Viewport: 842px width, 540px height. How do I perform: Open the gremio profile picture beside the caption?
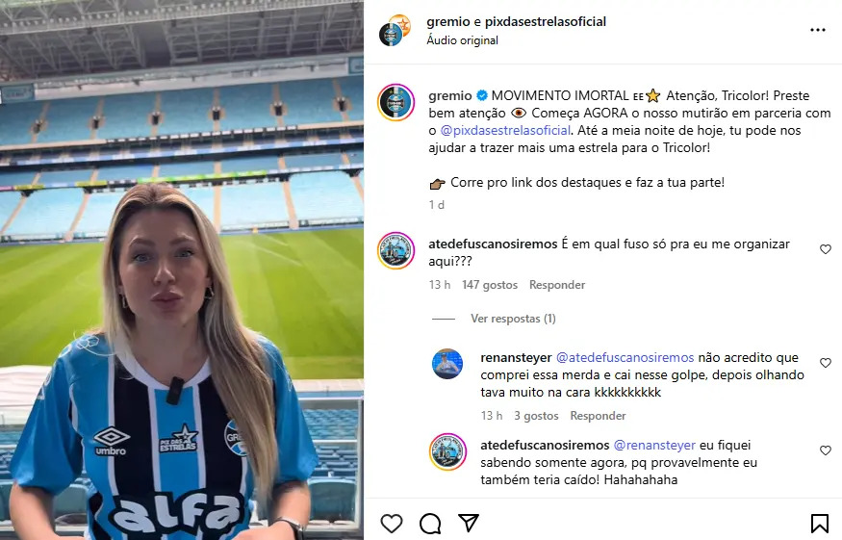pos(395,102)
